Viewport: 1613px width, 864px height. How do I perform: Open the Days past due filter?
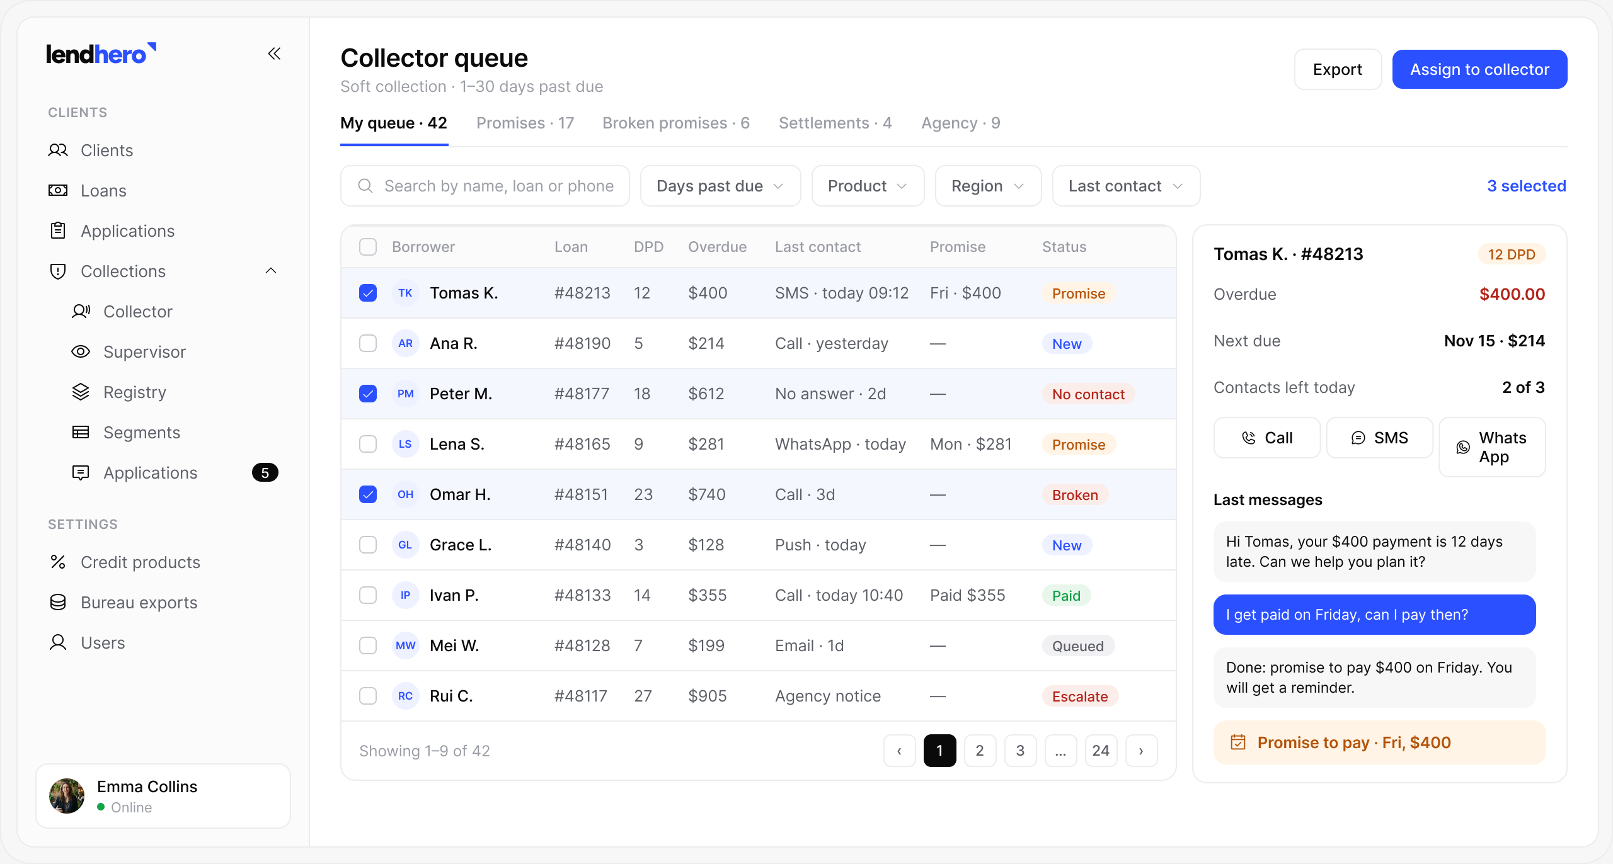point(720,186)
